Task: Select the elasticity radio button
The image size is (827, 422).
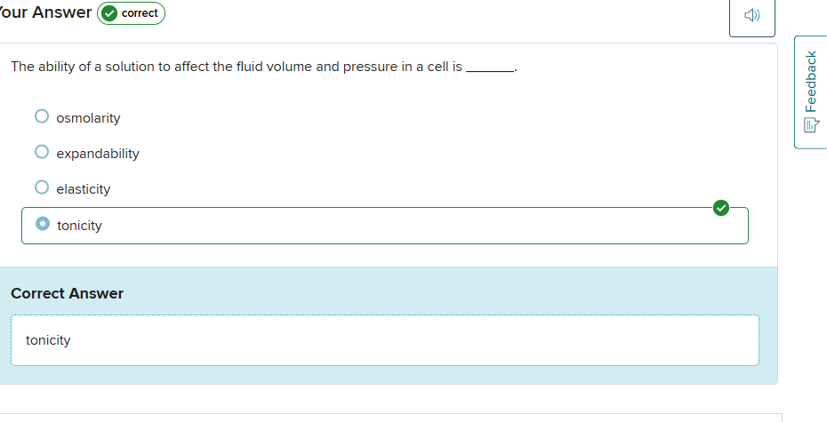Action: [42, 187]
